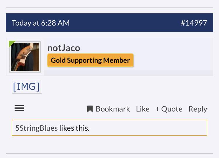Screen dimensions: 219x158
Task: Open 5StringBlues's profile from likes
Action: tap(36, 128)
